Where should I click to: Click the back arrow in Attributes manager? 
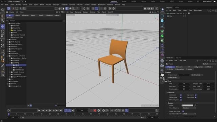pos(197,61)
